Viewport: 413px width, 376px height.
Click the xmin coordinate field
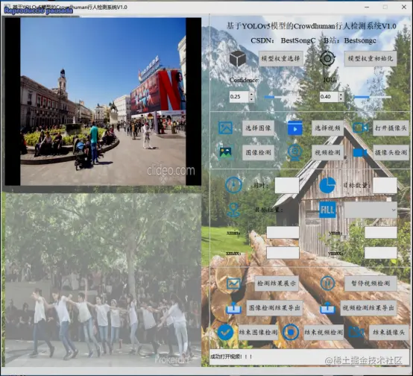pyautogui.click(x=283, y=233)
